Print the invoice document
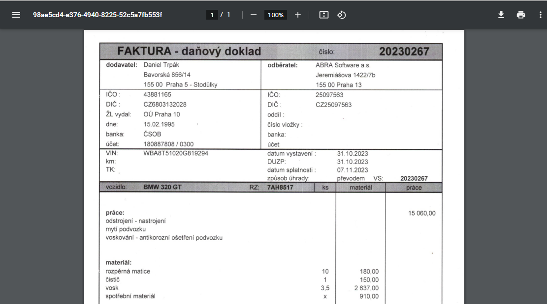 (x=521, y=15)
